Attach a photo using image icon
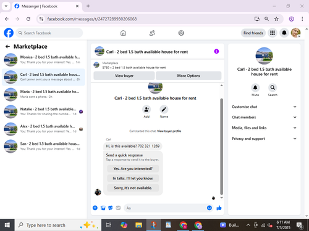Viewport: 309px width, 231px height. [103, 208]
